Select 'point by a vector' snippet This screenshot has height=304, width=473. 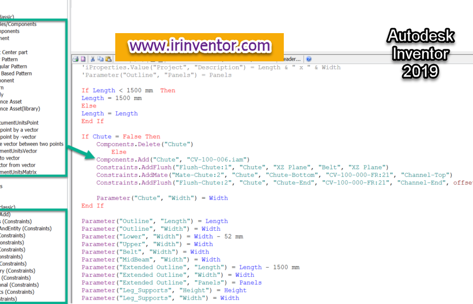pos(20,130)
